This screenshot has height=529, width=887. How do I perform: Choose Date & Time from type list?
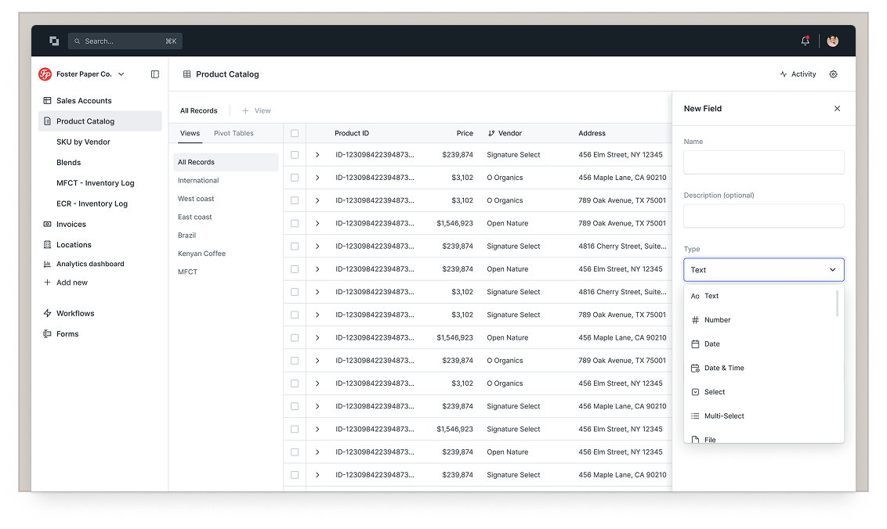[x=724, y=368]
